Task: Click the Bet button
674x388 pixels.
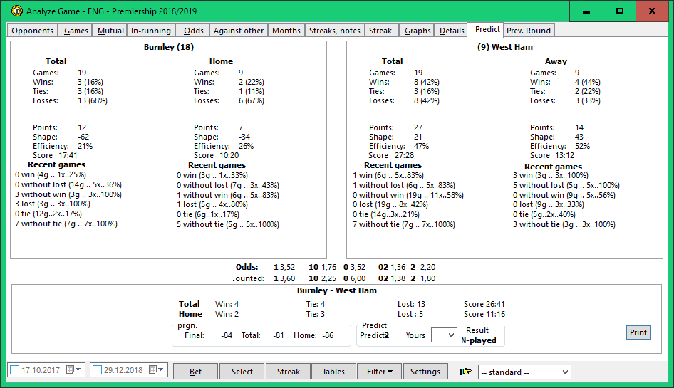Action: [195, 372]
